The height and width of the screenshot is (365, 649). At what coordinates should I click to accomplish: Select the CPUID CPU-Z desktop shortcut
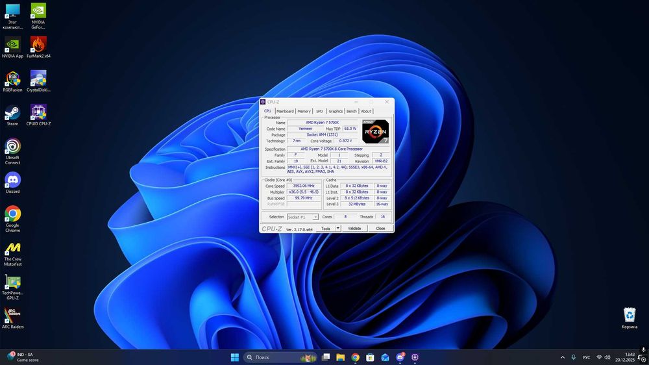click(x=38, y=115)
